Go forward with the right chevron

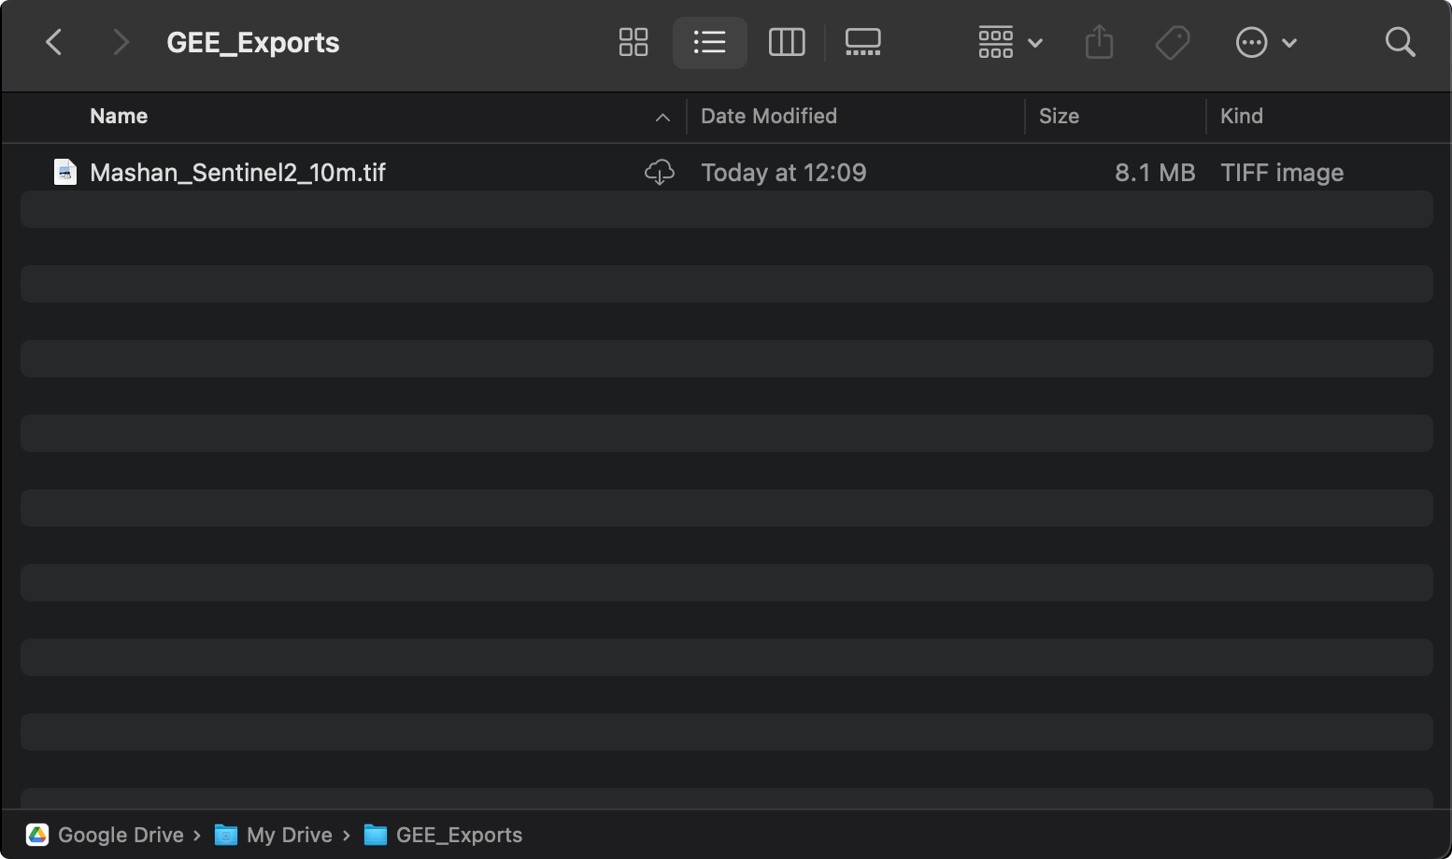[121, 42]
